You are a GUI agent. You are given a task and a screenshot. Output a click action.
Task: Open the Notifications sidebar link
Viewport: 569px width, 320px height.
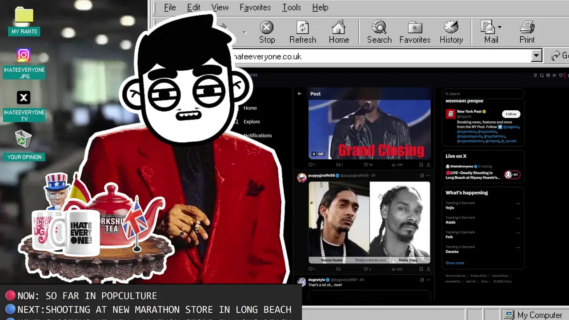click(x=257, y=136)
